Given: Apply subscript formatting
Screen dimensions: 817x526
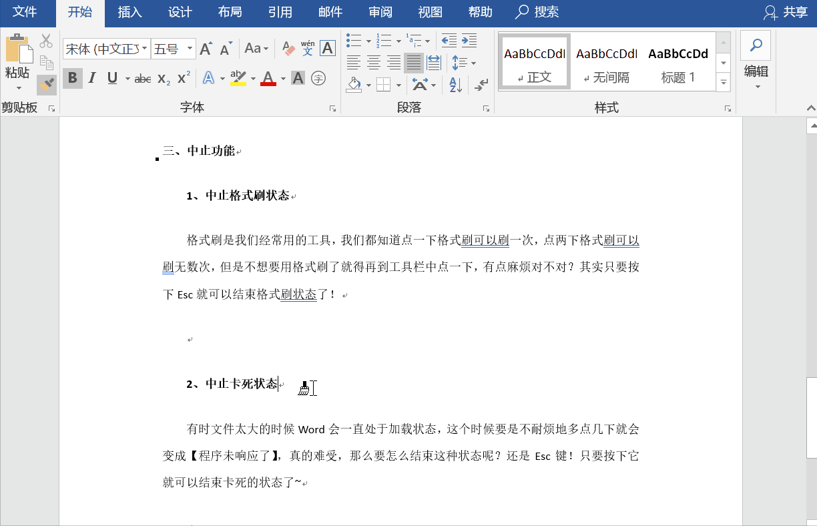Looking at the screenshot, I should (x=164, y=79).
